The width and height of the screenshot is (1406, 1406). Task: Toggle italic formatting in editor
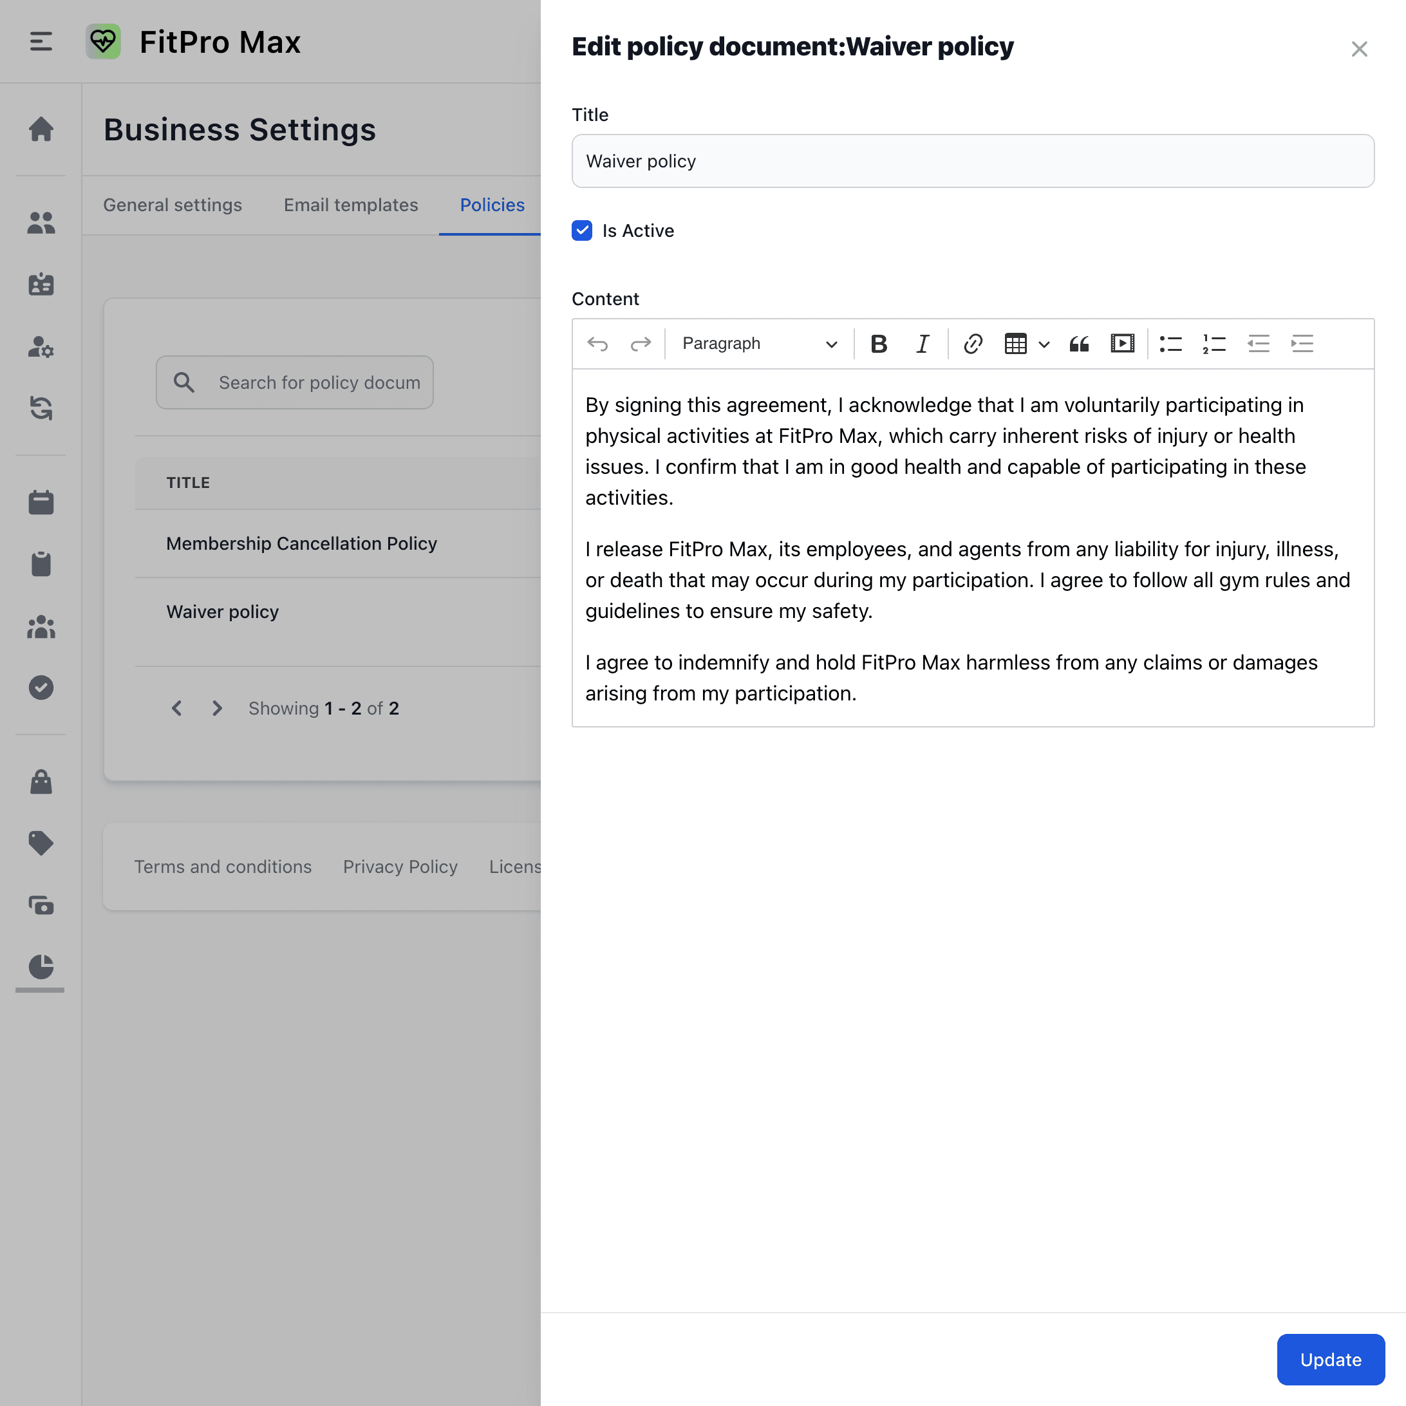pyautogui.click(x=922, y=344)
